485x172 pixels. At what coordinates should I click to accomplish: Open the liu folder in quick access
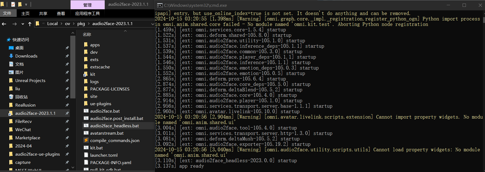(x=17, y=89)
